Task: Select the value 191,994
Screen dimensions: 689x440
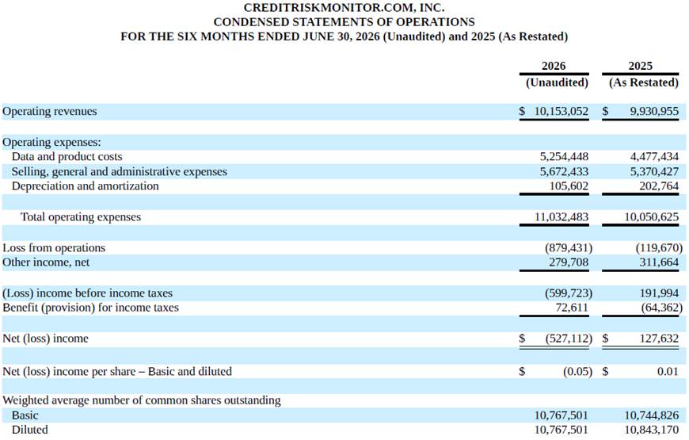Action: pos(659,293)
